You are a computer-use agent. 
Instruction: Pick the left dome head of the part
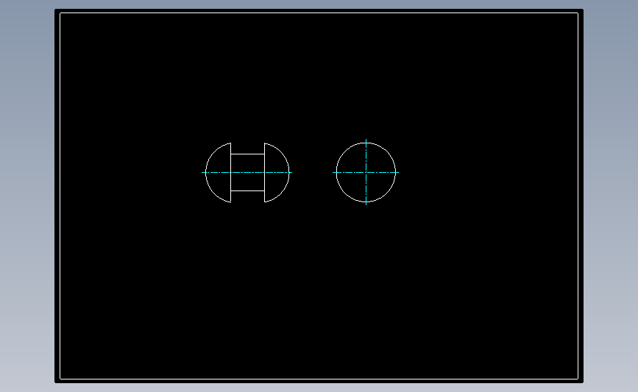click(219, 172)
